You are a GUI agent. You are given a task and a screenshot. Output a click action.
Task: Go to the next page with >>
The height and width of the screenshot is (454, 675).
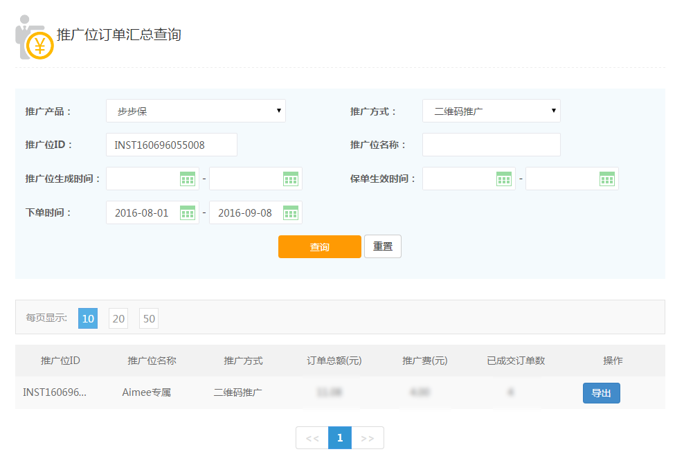(368, 438)
